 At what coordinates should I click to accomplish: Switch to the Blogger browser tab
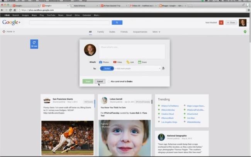(x=173, y=6)
